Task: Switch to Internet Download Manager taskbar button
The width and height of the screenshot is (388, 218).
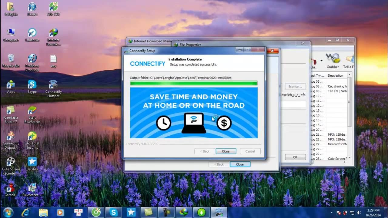Action: 184,213
